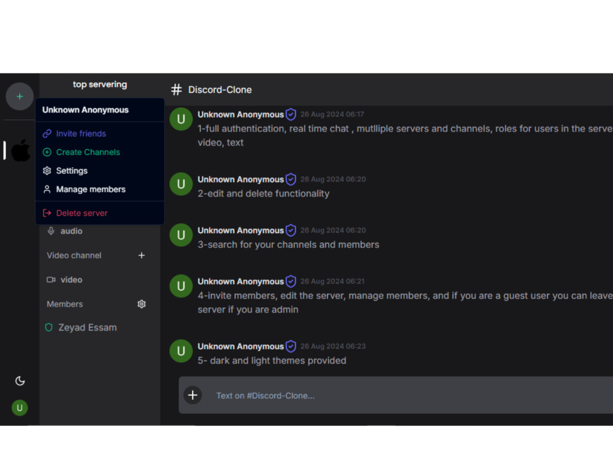The width and height of the screenshot is (613, 459).
Task: Click the shield icon next to Zeyad Essam
Action: point(49,327)
